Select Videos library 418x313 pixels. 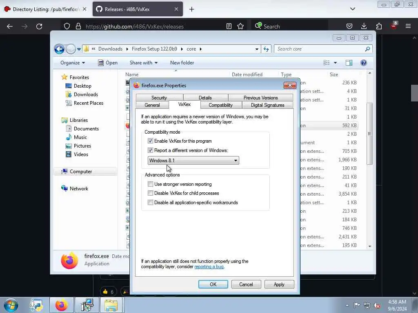point(81,154)
